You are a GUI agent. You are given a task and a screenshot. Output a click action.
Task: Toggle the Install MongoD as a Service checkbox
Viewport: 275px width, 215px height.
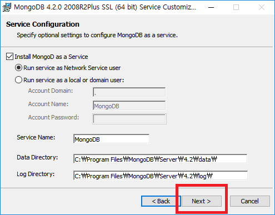click(9, 57)
